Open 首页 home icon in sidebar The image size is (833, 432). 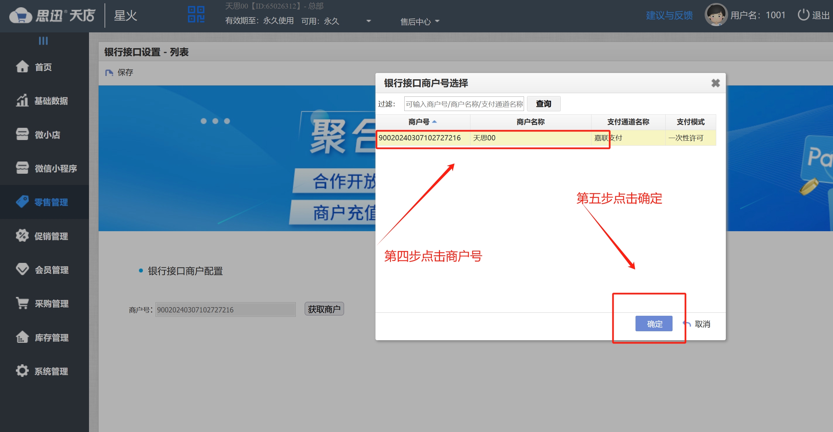pyautogui.click(x=22, y=67)
